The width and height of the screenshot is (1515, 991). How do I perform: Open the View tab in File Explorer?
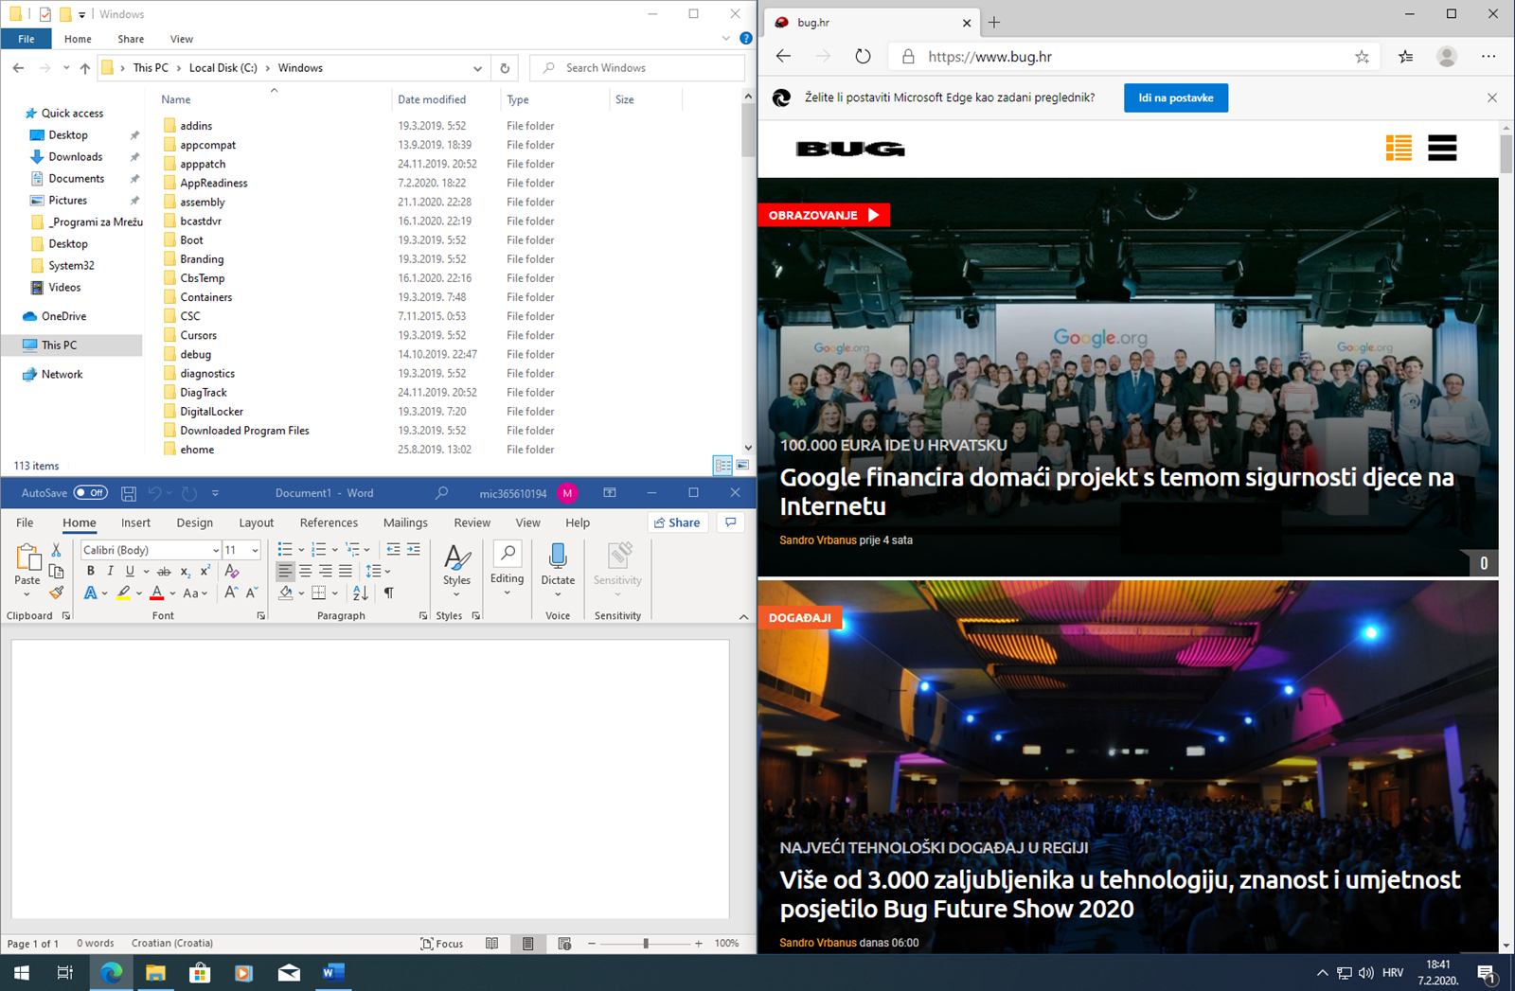pos(181,39)
